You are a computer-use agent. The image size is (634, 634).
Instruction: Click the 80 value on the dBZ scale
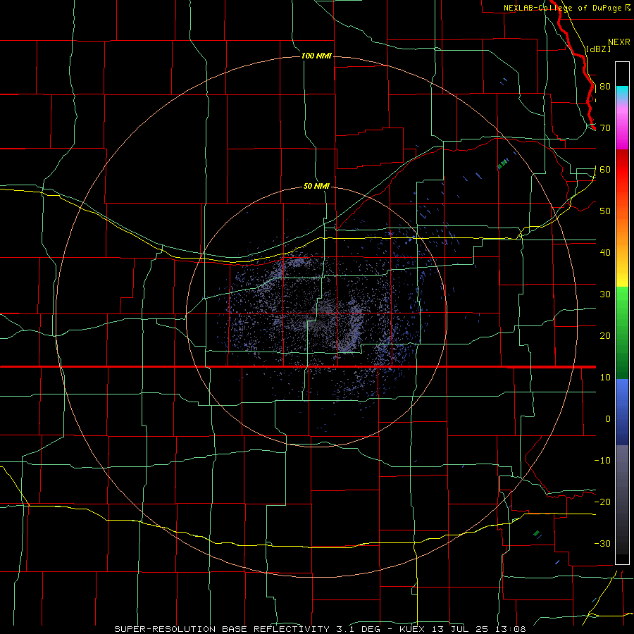605,87
